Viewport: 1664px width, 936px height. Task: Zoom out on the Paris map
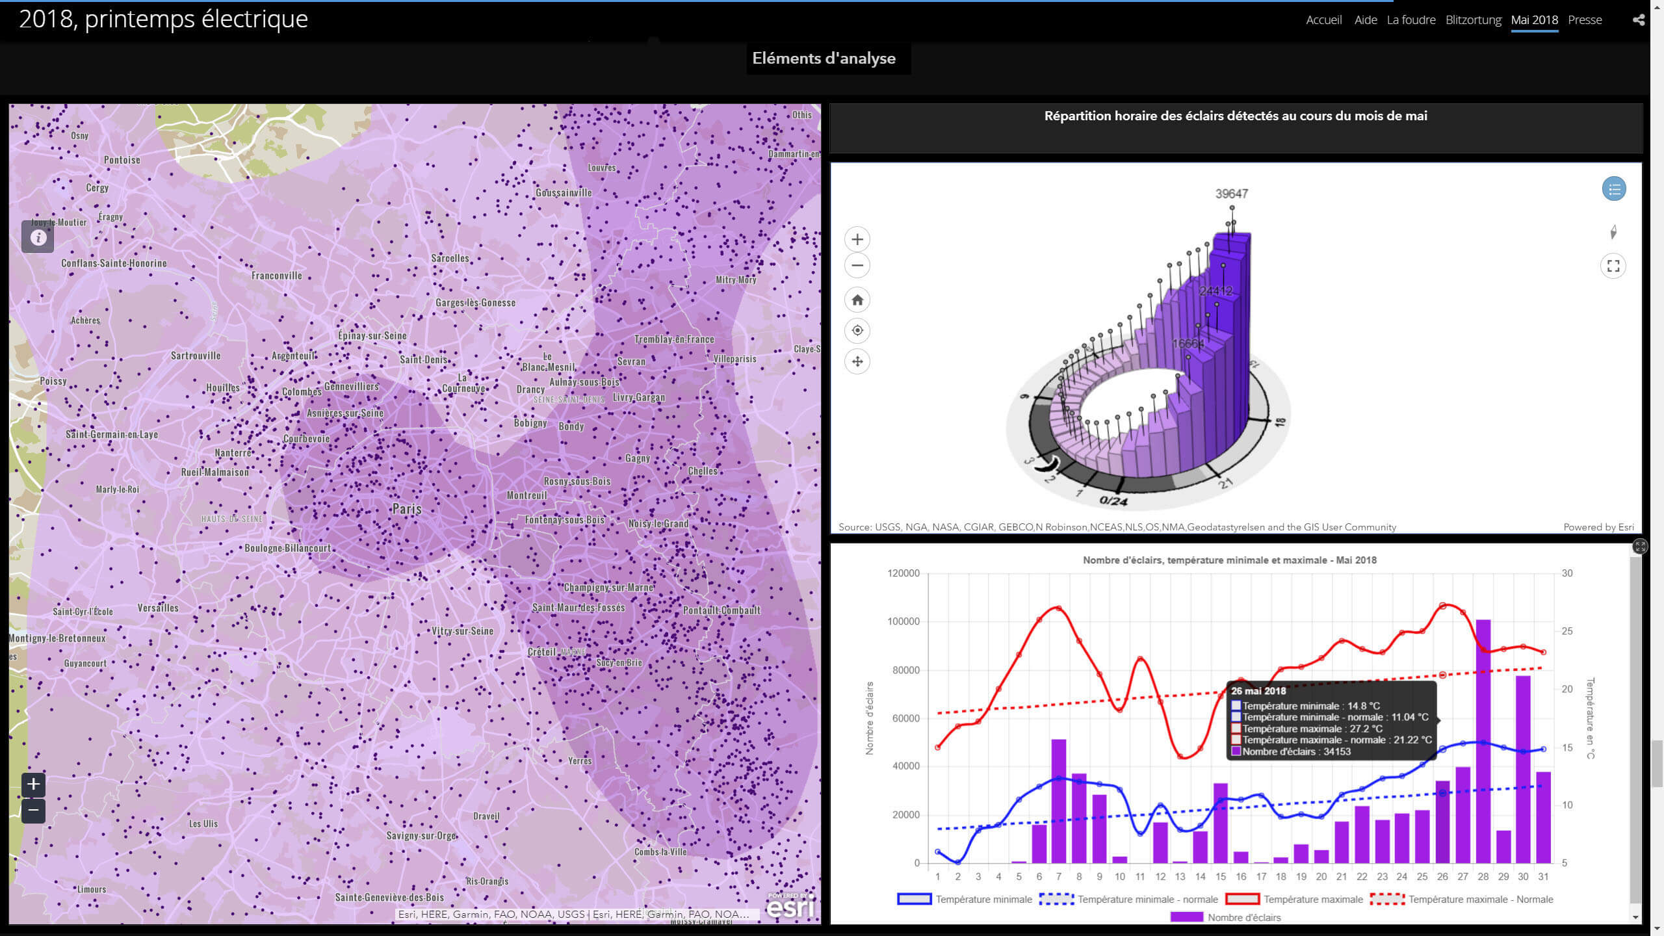33,811
